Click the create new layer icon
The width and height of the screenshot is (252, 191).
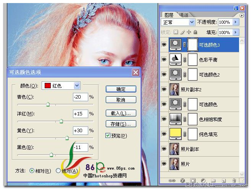pyautogui.click(x=224, y=181)
